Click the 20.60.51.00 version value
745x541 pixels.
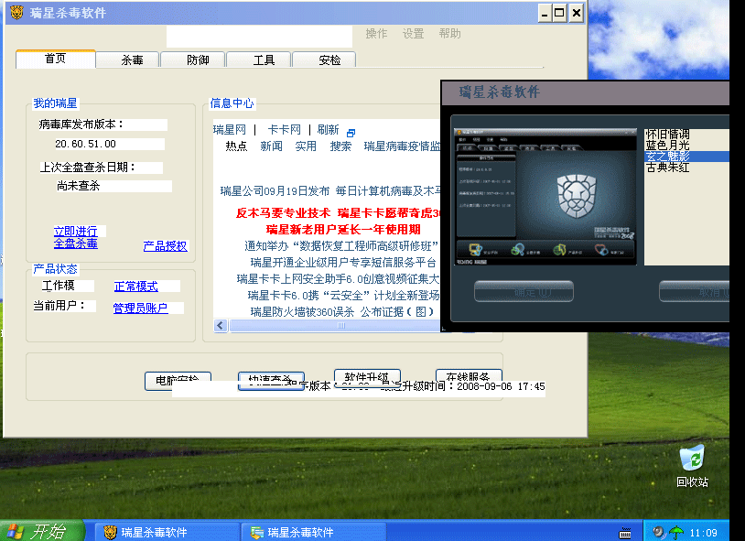pos(85,144)
